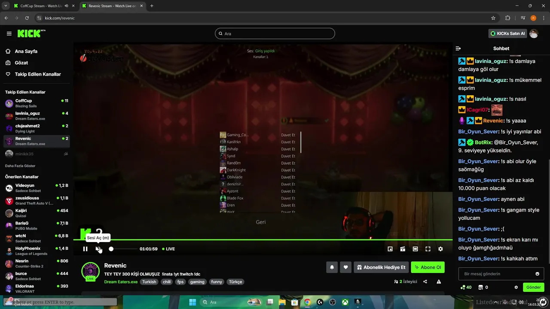Pause the live stream video
The height and width of the screenshot is (309, 550).
85,249
